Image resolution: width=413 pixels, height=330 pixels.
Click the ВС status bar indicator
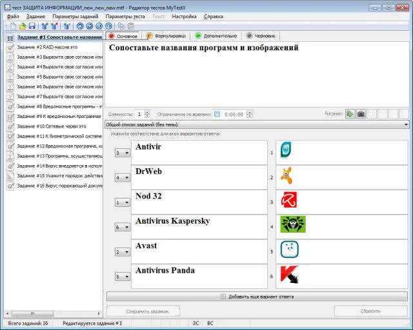[210, 323]
